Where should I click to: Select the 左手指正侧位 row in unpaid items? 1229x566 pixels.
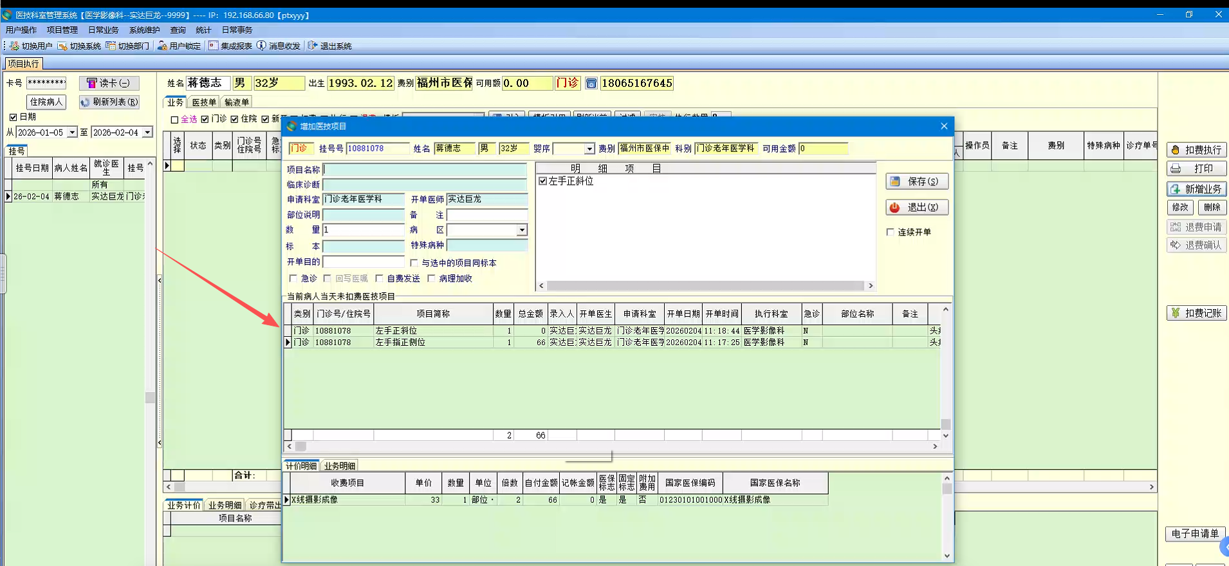click(x=612, y=343)
